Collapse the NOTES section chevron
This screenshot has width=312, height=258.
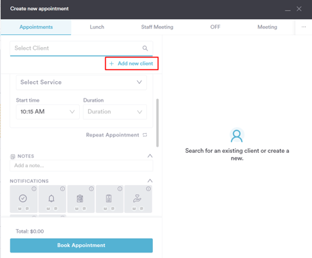[x=150, y=156]
